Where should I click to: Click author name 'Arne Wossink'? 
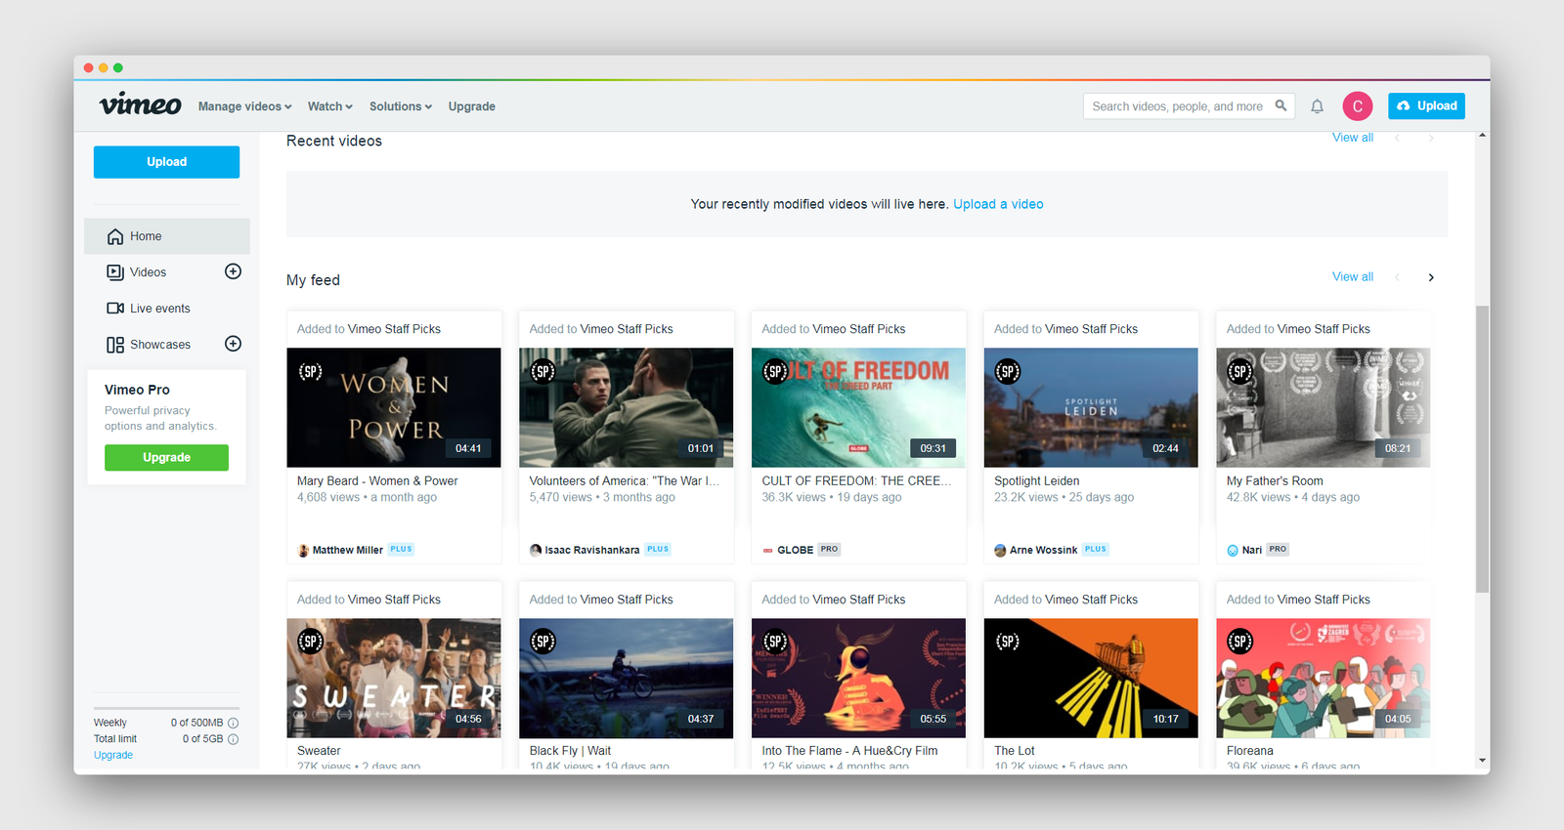pyautogui.click(x=1044, y=550)
